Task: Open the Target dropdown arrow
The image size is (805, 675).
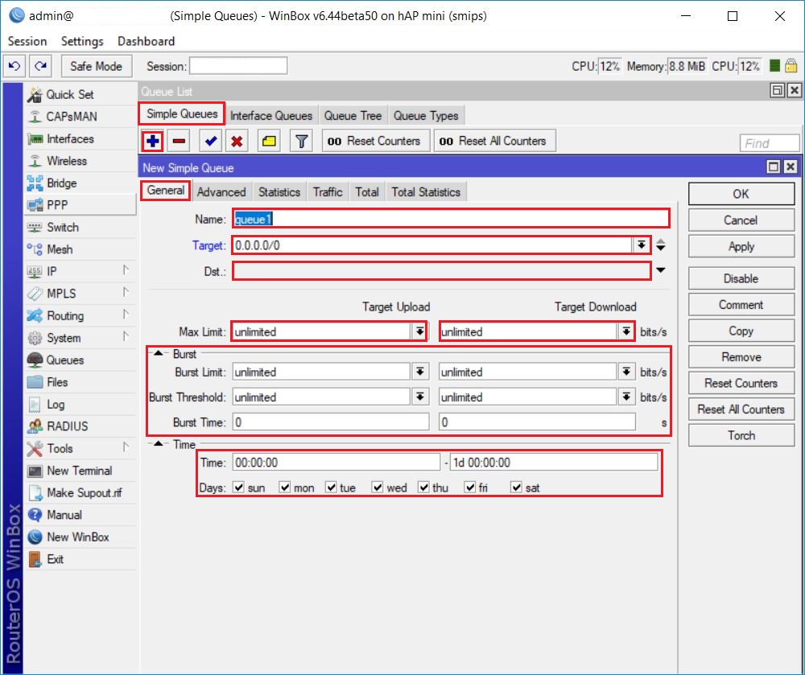Action: tap(643, 246)
